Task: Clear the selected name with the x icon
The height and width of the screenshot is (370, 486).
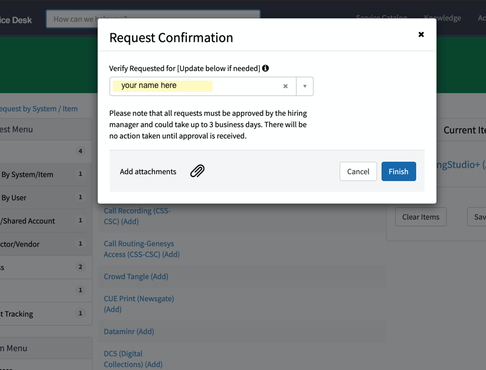Action: pos(285,86)
